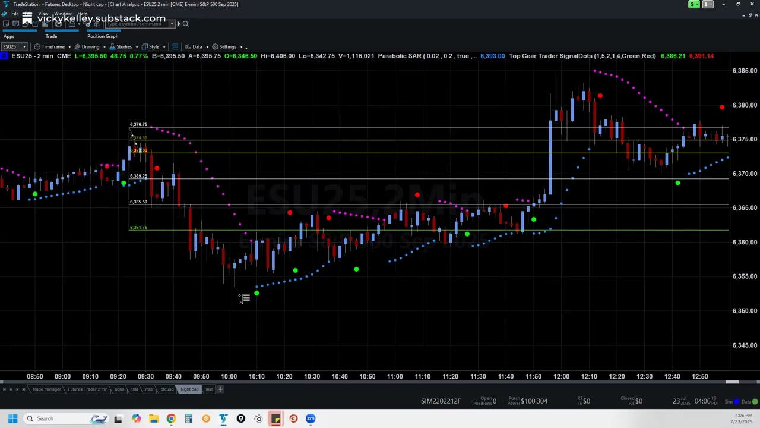This screenshot has height=428, width=760.
Task: Click the Parabolic SAR study label
Action: (427, 56)
